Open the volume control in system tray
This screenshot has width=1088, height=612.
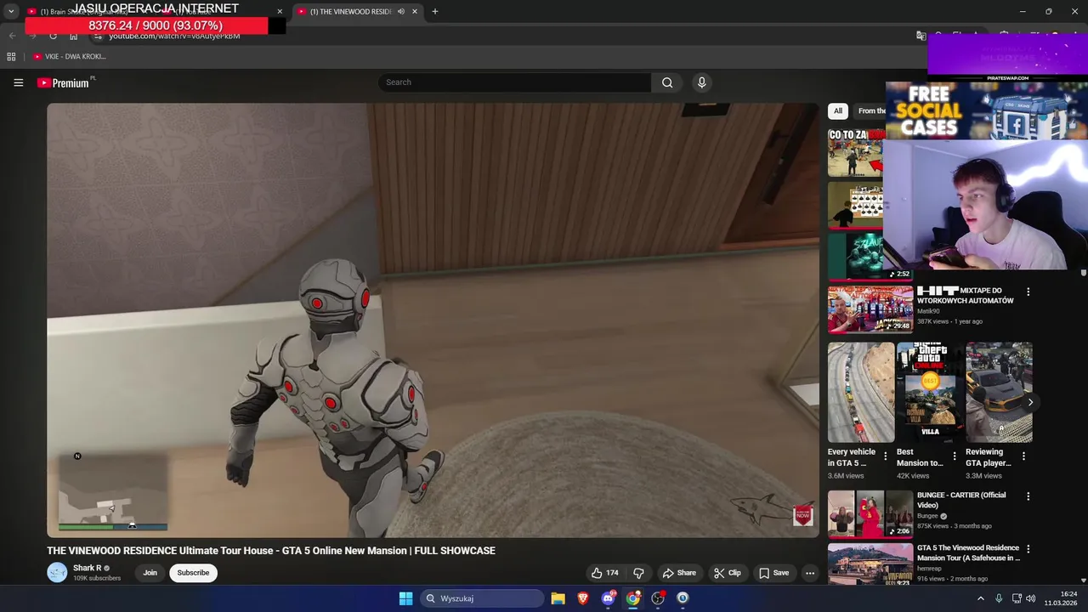coord(1031,598)
